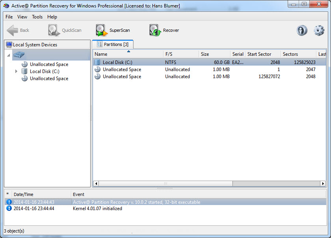Click the asterisk log column header
This screenshot has height=238, width=331.
click(x=7, y=194)
